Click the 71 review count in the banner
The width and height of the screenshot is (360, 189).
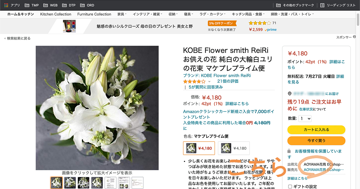274,23
